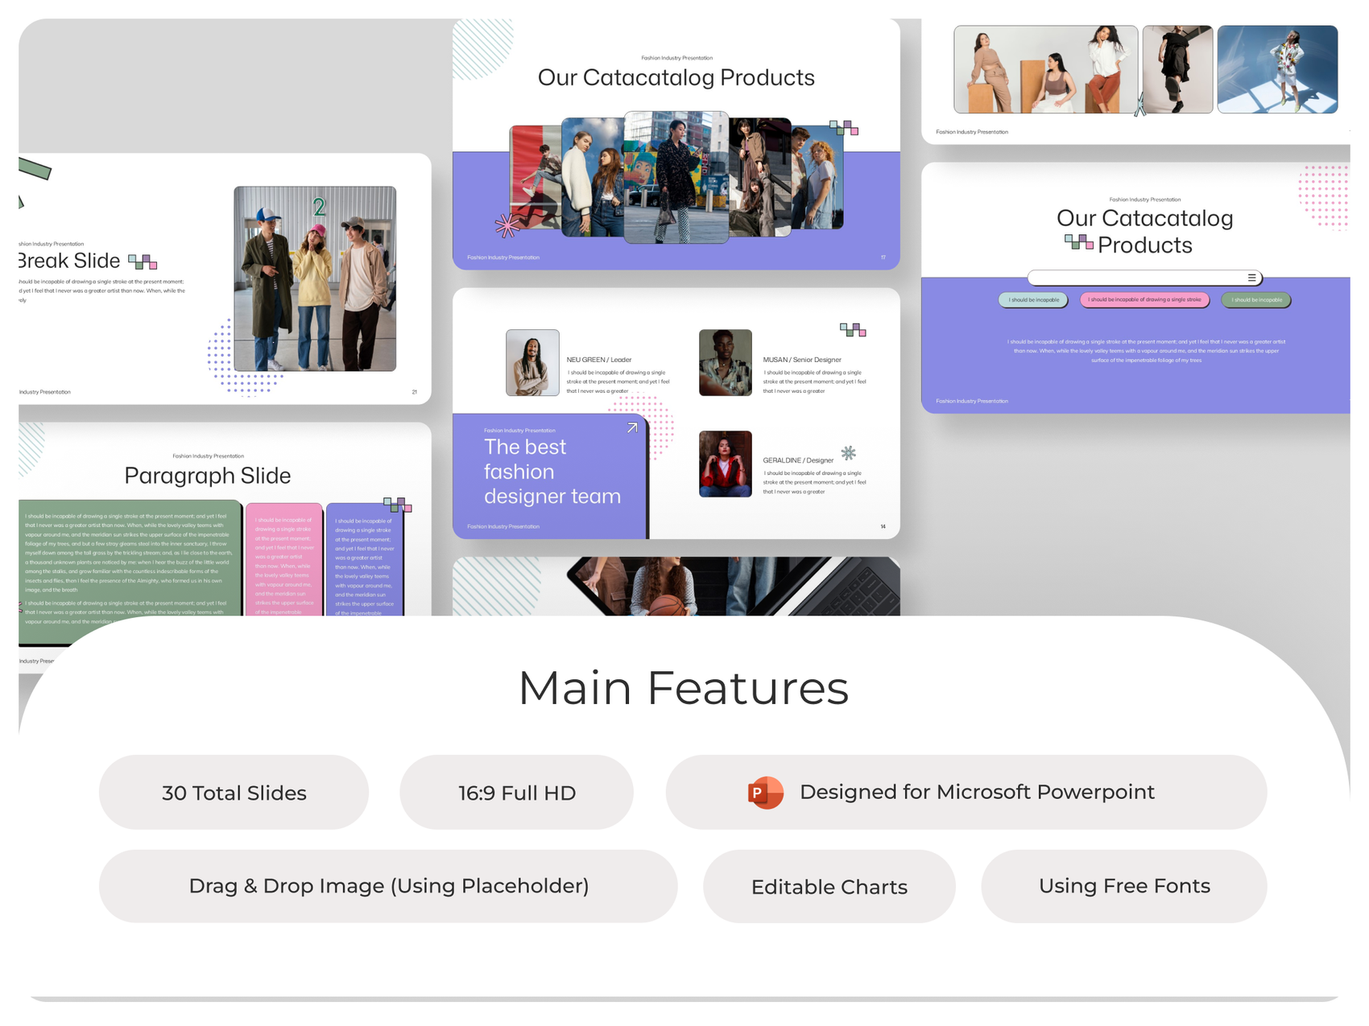Click 'Drag & Drop Image (Using Placeholder)' pill

click(388, 886)
